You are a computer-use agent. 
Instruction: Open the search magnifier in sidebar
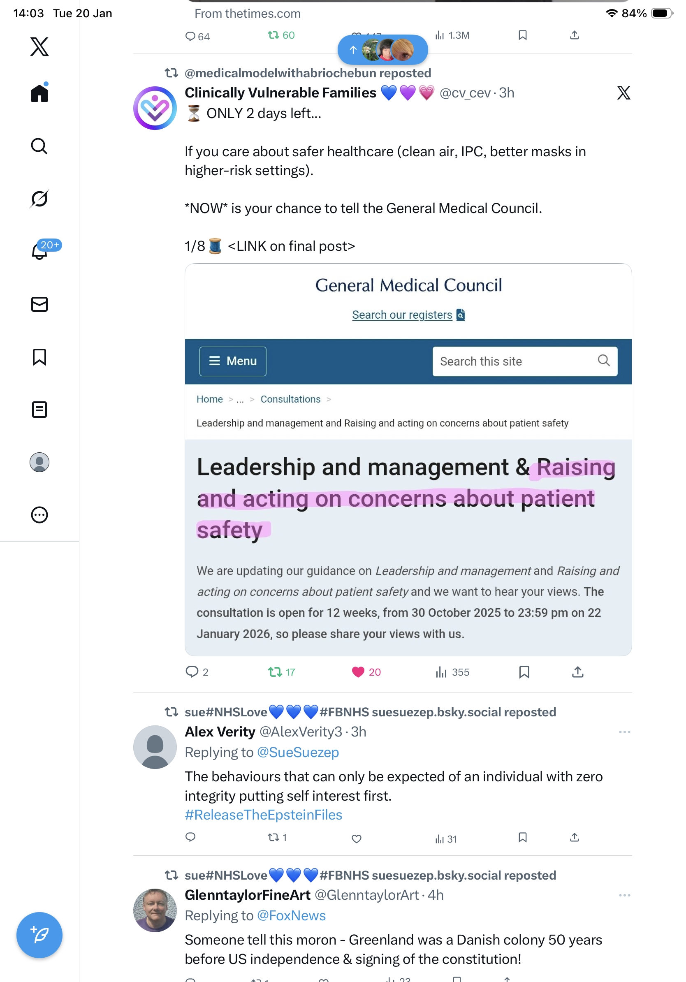[x=39, y=146]
